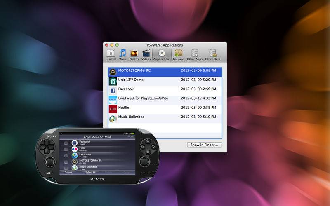Minimize the PSVWare window
Screen dimensions: 330x206
[112, 45]
